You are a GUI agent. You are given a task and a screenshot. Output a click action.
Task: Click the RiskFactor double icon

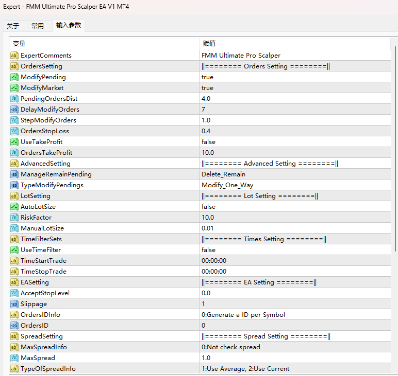pyautogui.click(x=14, y=218)
